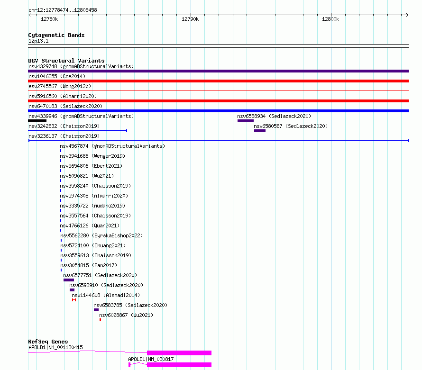Click nsv3558240 (Chaisson2019) label
This screenshot has height=370, width=422.
(95, 186)
